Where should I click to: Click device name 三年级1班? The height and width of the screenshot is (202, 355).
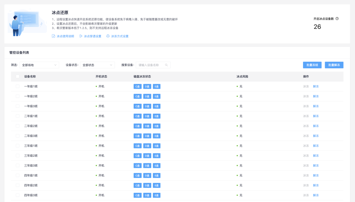point(31,146)
